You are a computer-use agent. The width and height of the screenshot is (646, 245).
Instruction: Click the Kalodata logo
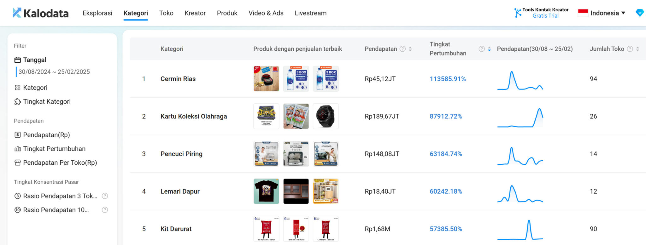tap(40, 13)
